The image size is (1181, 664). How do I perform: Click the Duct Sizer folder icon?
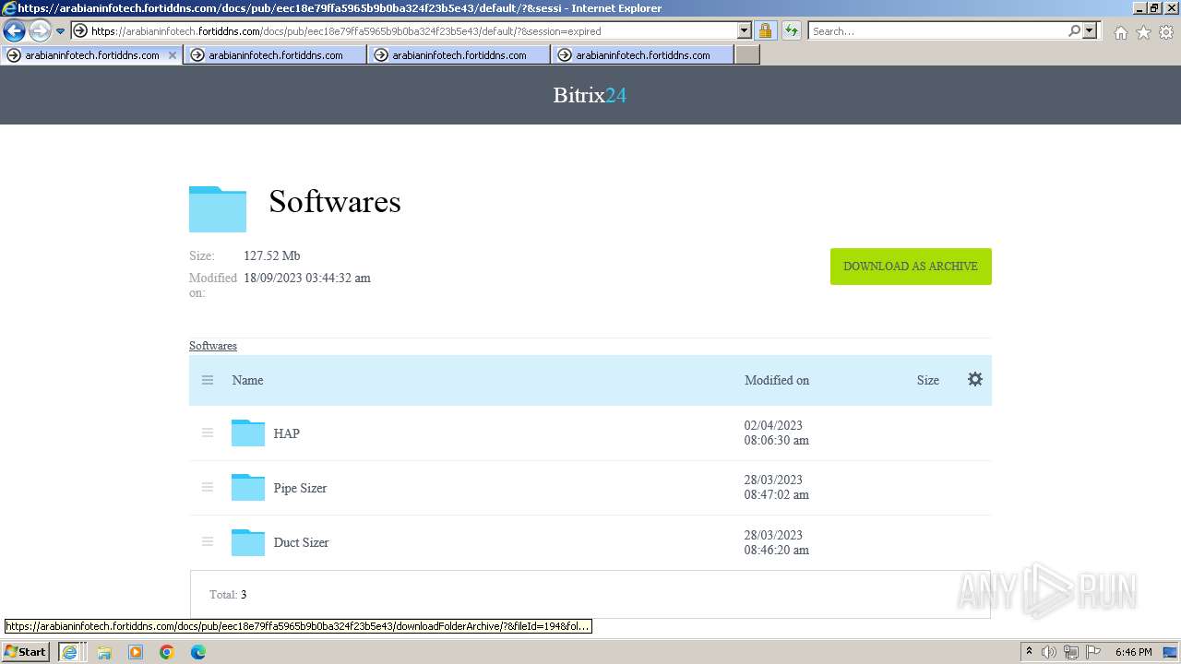click(x=248, y=541)
